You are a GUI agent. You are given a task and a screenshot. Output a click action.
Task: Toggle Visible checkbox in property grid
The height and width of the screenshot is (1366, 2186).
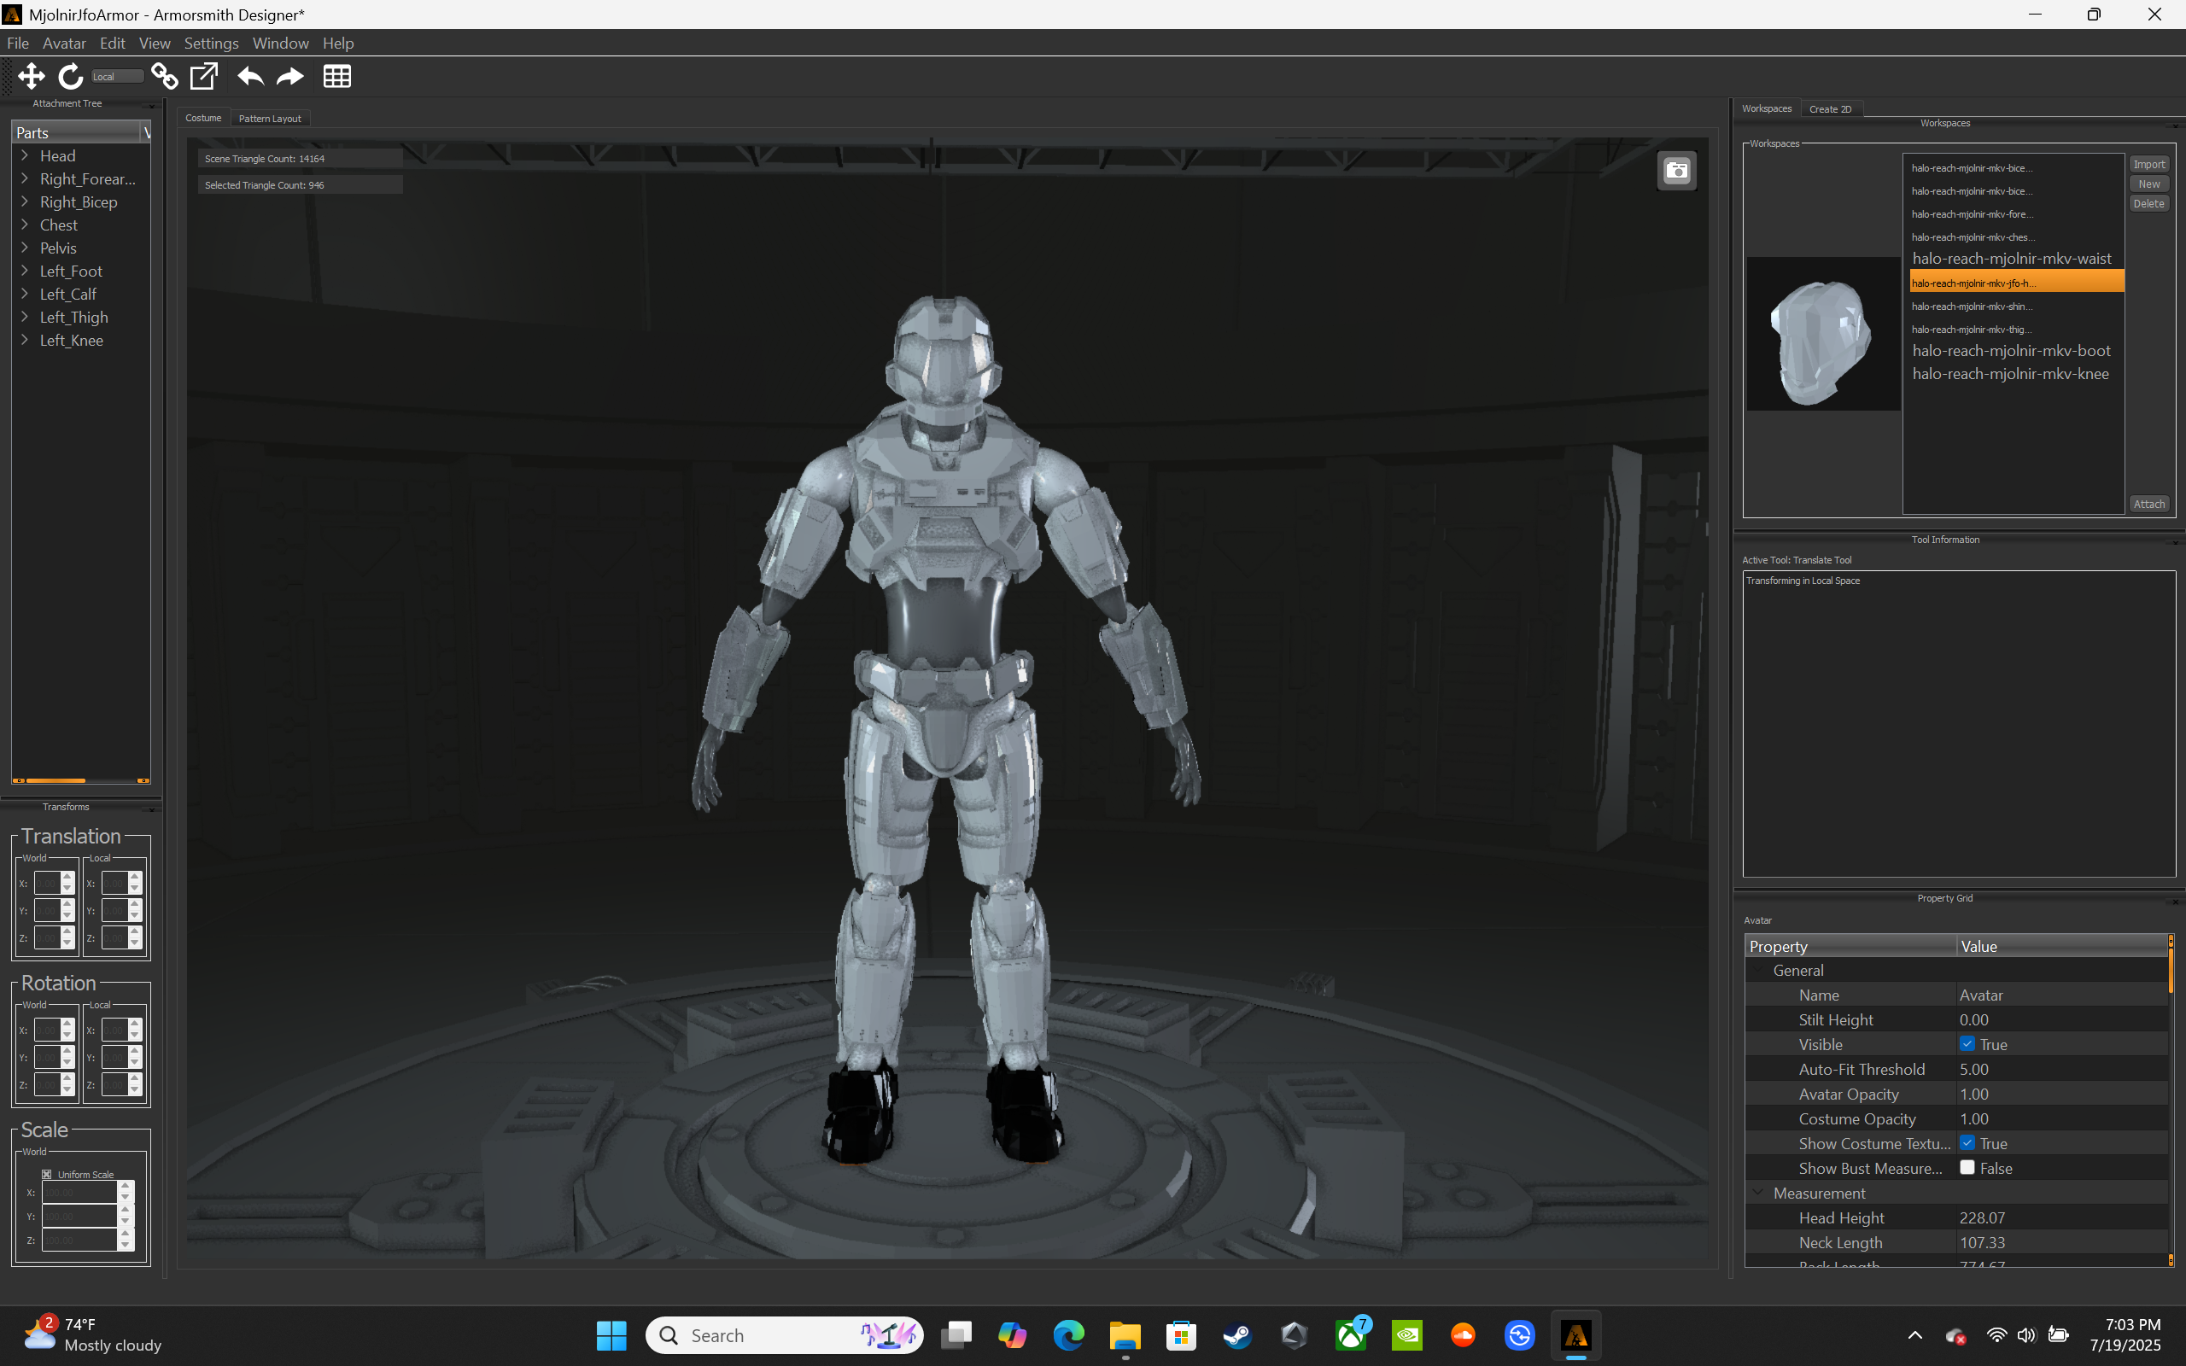point(1967,1044)
